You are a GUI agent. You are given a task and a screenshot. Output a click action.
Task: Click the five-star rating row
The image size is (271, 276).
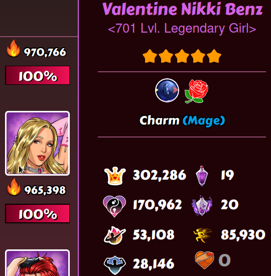182,56
